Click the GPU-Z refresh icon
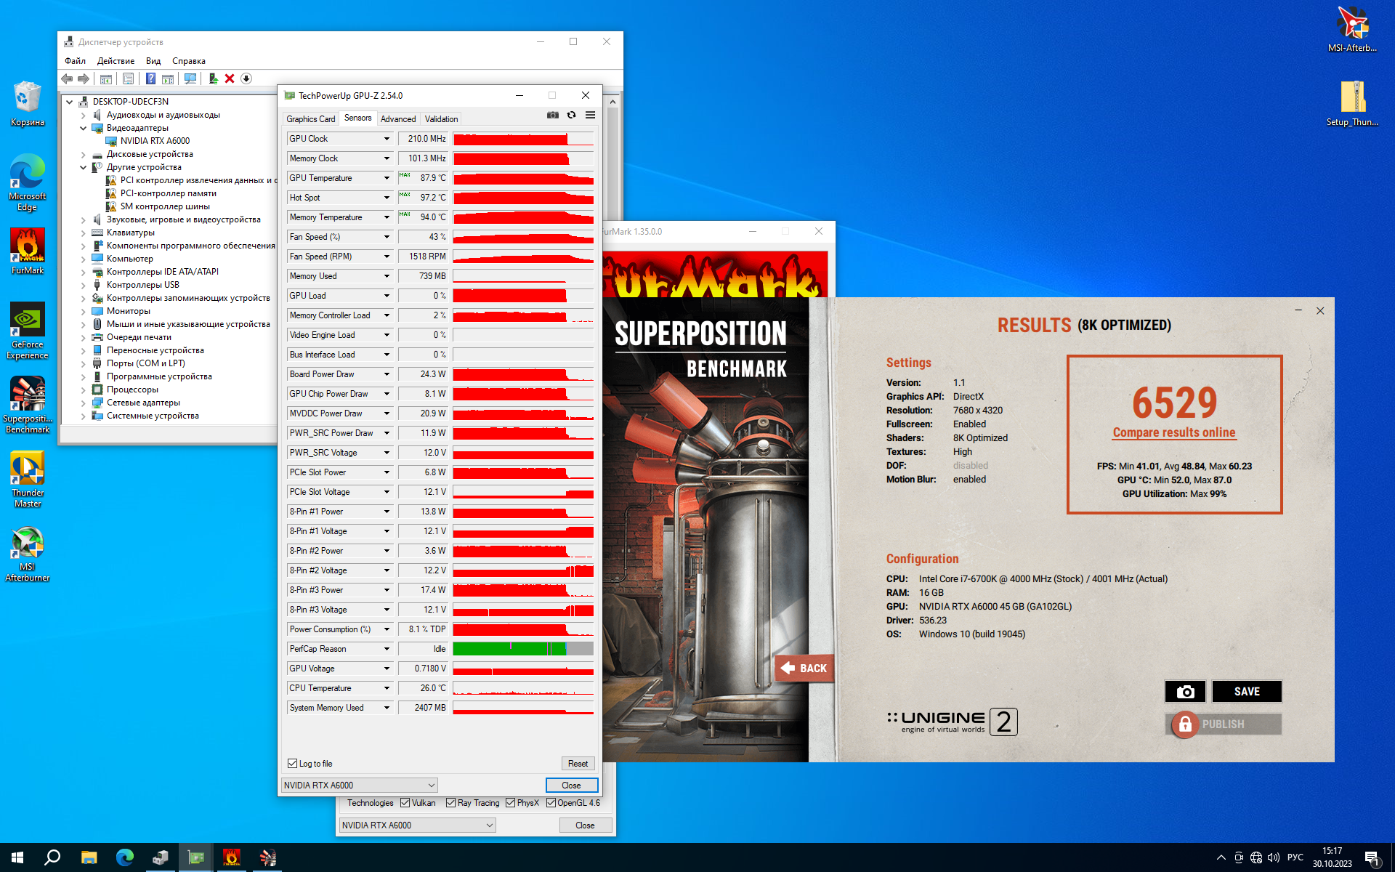Screen dimensions: 1395x872 [x=571, y=115]
